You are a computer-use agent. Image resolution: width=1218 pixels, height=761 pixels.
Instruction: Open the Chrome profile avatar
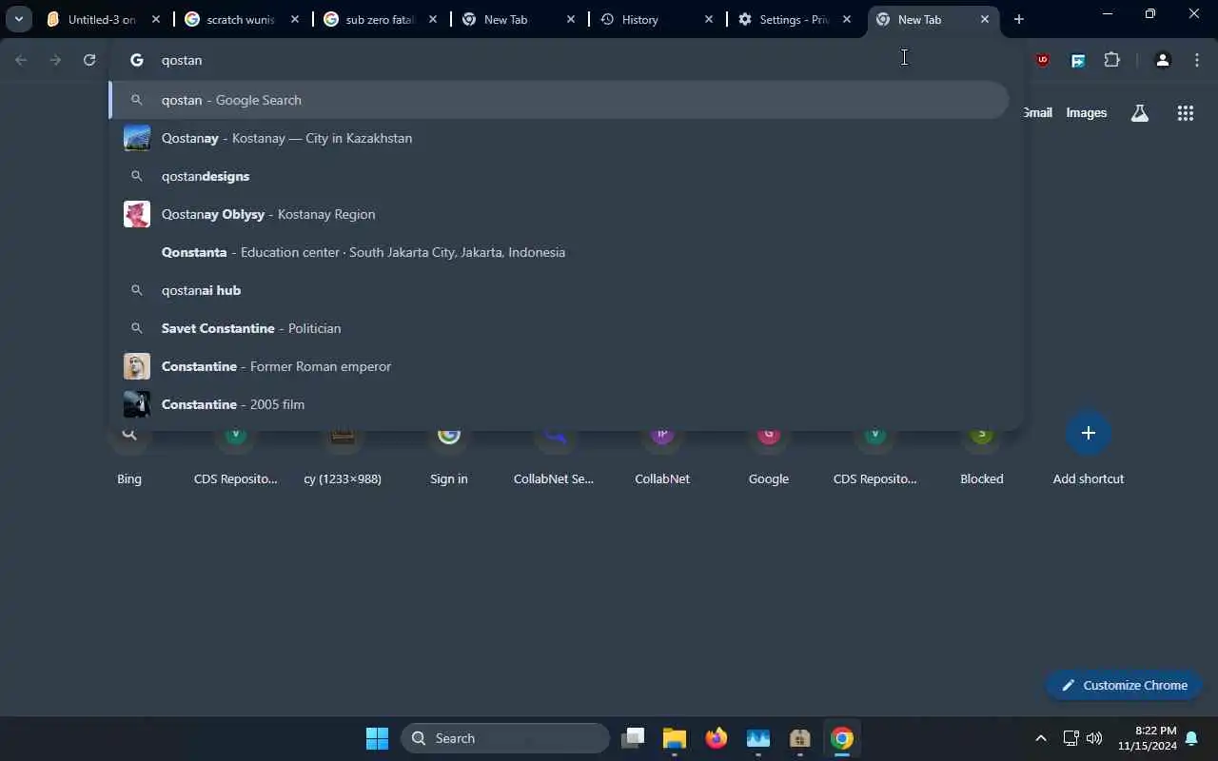click(x=1162, y=60)
